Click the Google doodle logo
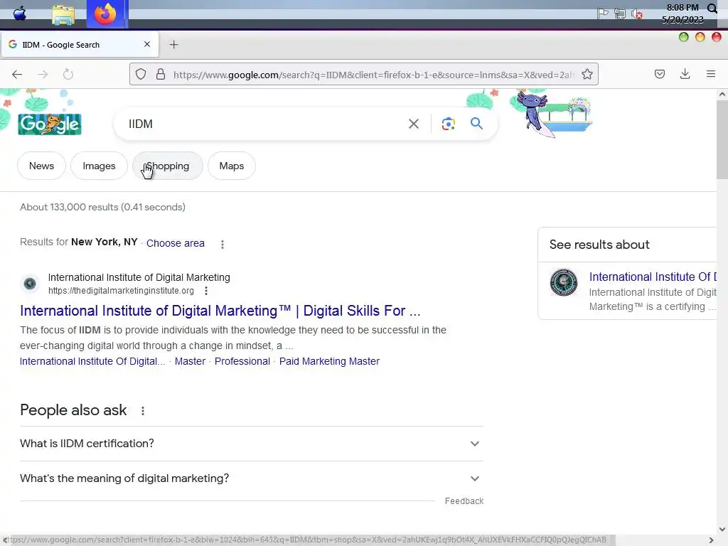This screenshot has width=728, height=546. 50,124
